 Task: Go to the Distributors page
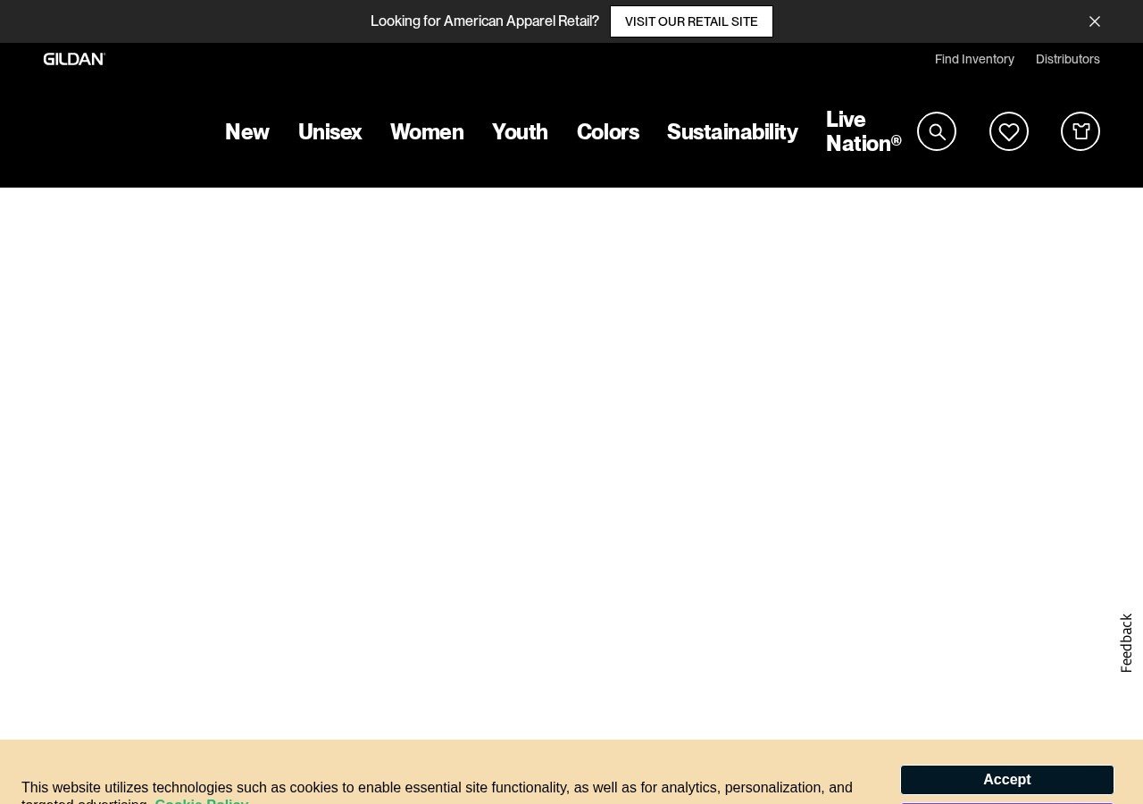coord(1067,59)
